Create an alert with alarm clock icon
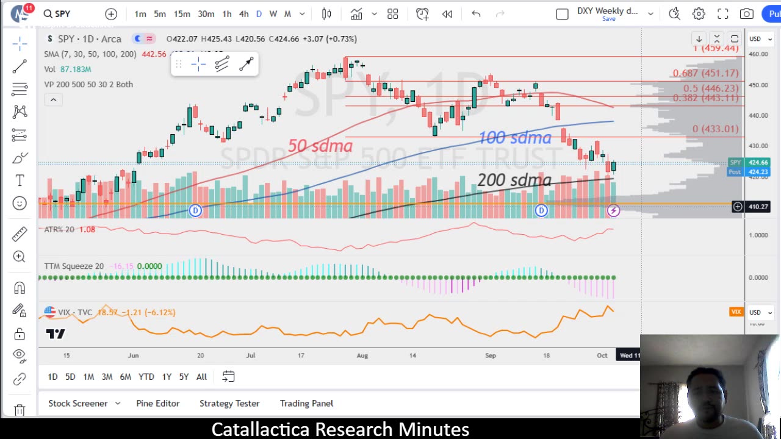The image size is (781, 439). pyautogui.click(x=422, y=13)
